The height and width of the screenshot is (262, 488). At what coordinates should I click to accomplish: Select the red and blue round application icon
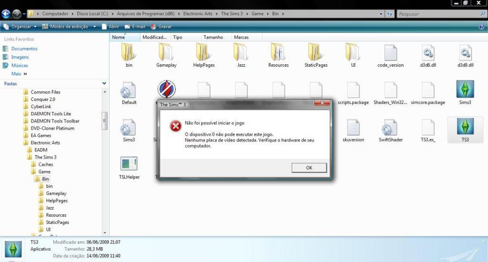(166, 89)
